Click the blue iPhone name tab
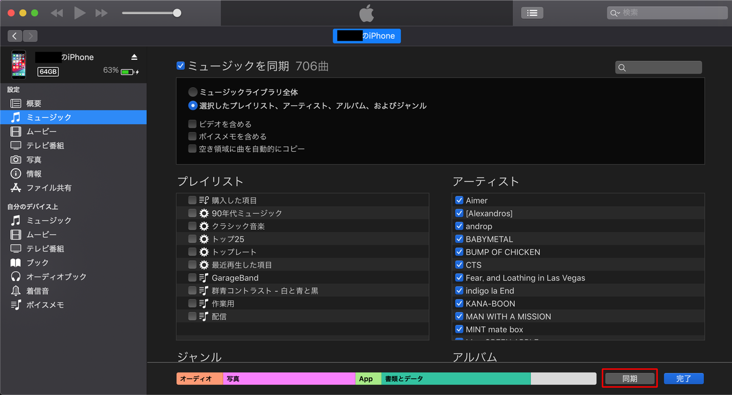The image size is (732, 395). click(366, 36)
